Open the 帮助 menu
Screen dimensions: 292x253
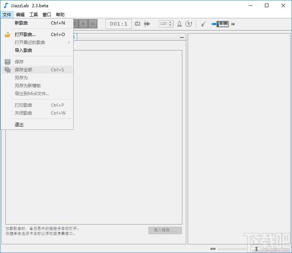(60, 14)
